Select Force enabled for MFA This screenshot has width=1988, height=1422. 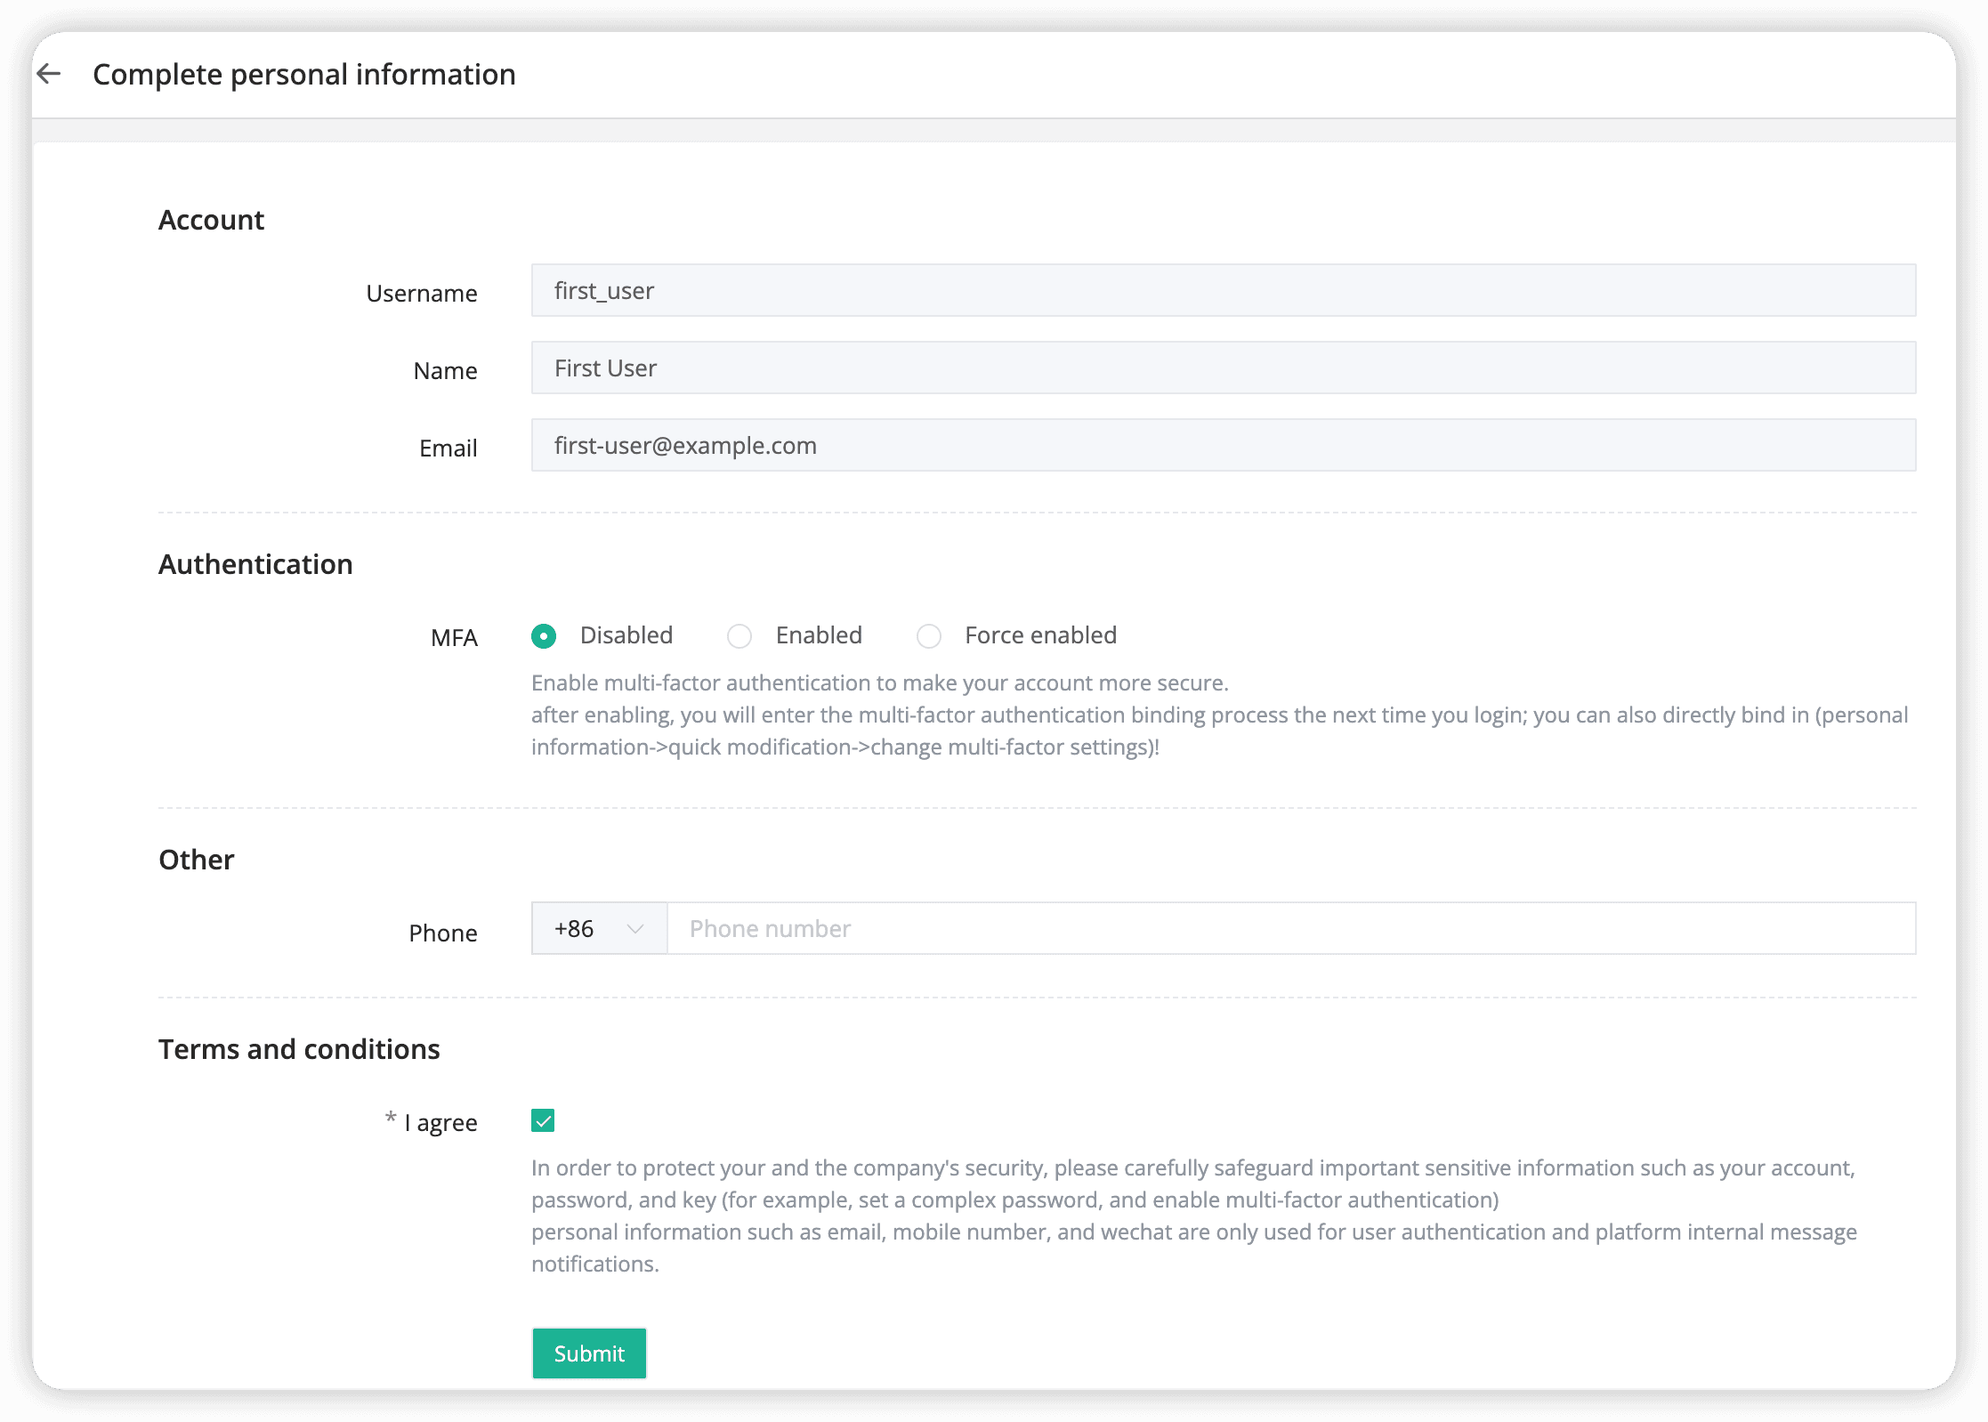pyautogui.click(x=929, y=635)
